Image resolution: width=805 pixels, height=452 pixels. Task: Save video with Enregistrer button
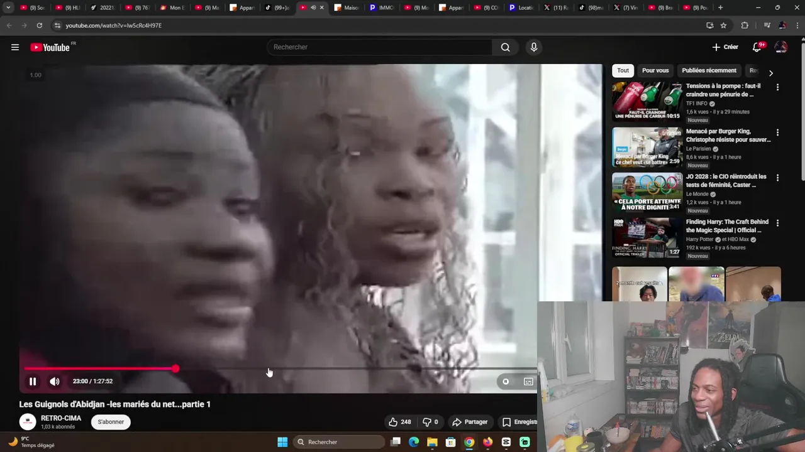(x=519, y=422)
